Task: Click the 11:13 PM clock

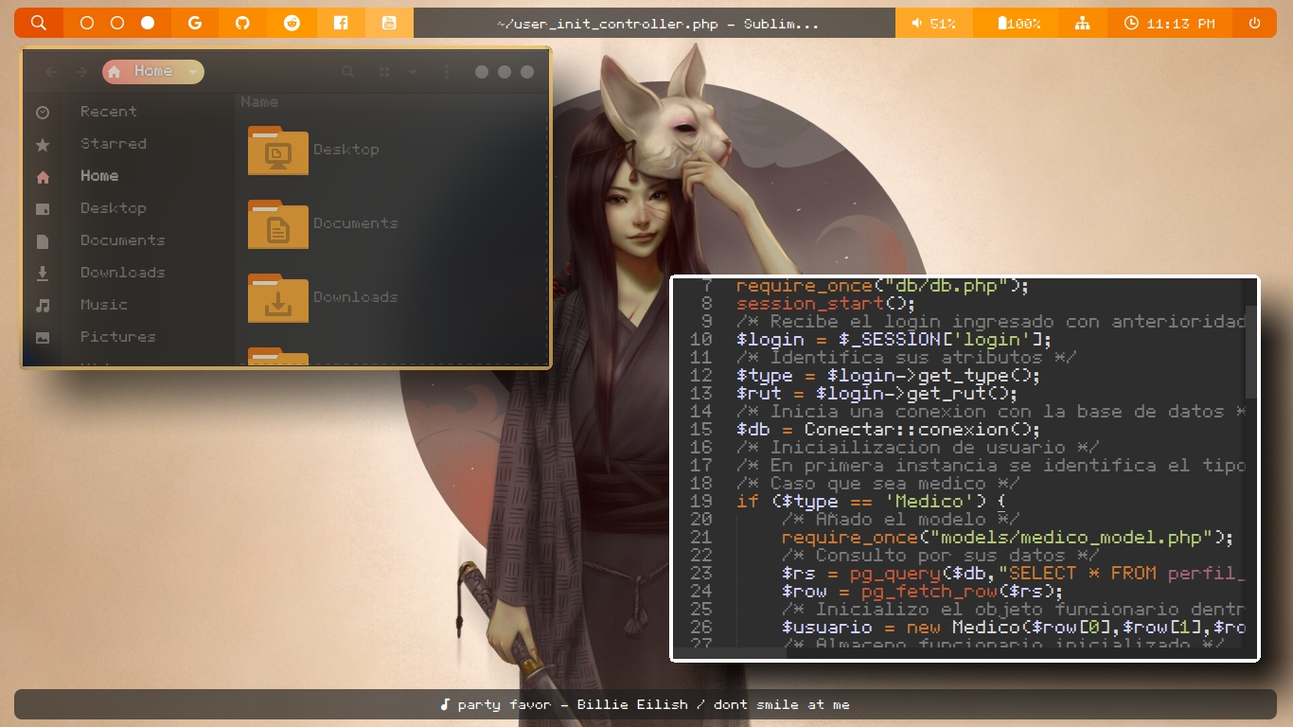Action: [x=1170, y=23]
